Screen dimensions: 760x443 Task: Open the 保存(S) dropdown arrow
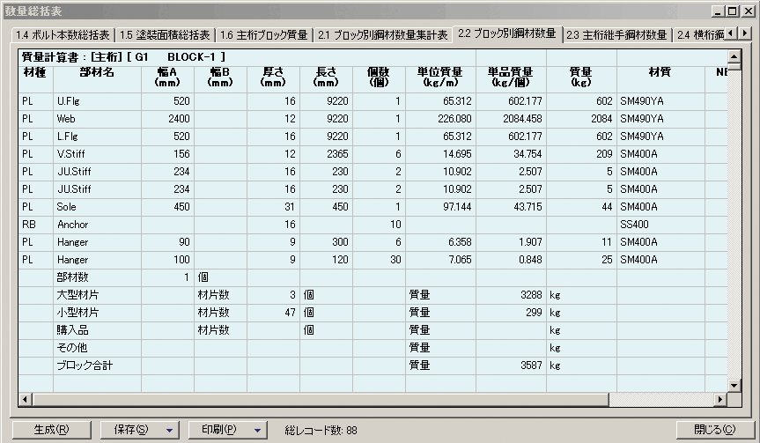pos(170,430)
